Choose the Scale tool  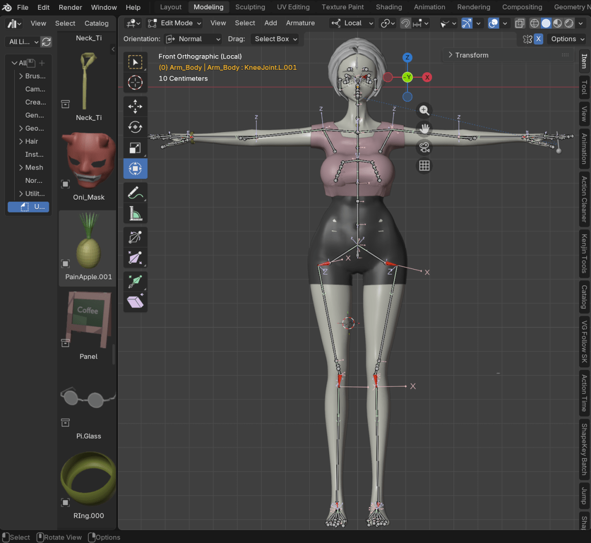click(135, 148)
